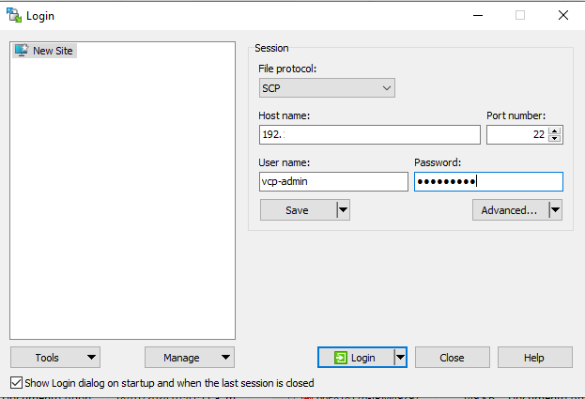This screenshot has height=399, width=585.
Task: Decrease port number with down arrow
Action: click(x=555, y=138)
